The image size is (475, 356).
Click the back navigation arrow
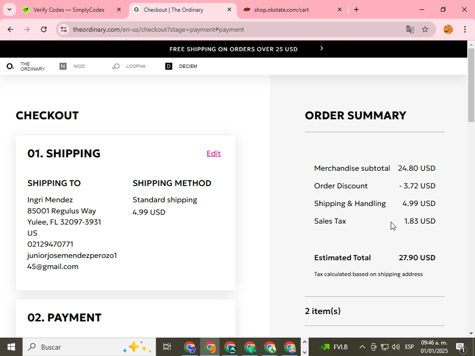pos(10,29)
